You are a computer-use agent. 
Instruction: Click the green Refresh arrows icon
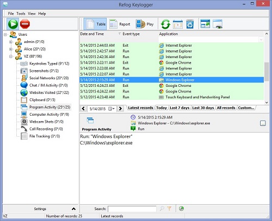[165, 24]
